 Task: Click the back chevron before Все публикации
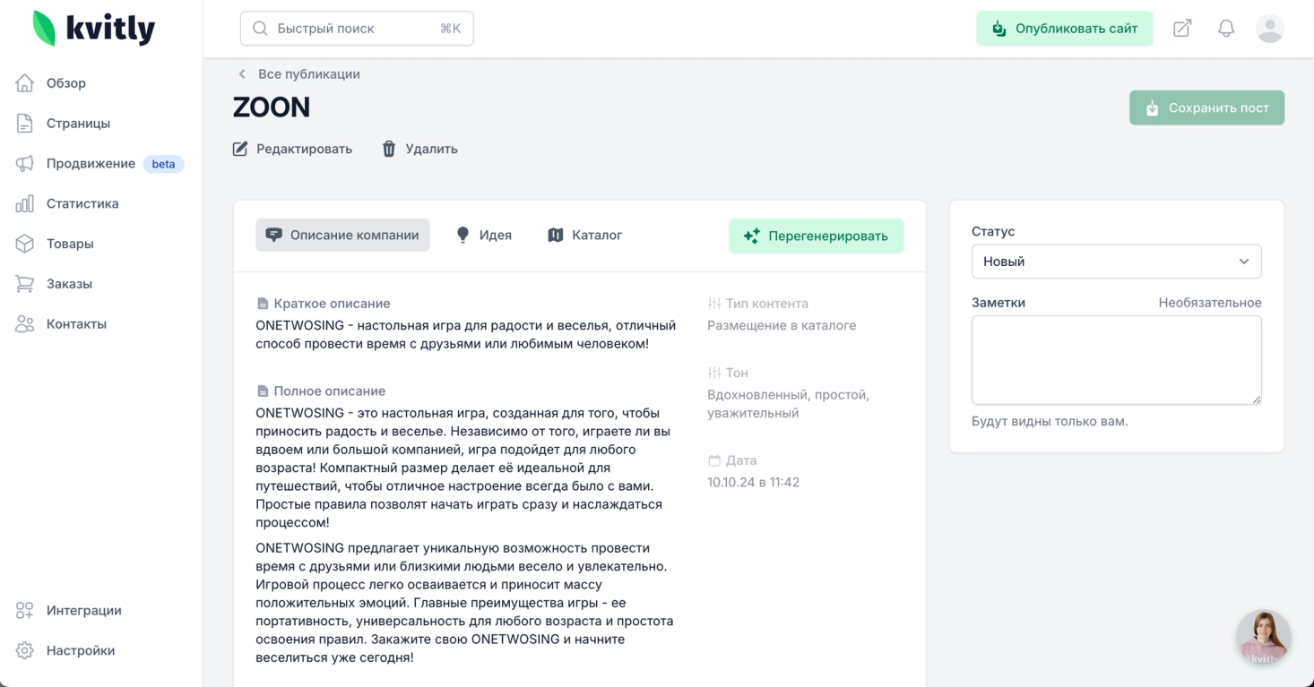(x=242, y=74)
